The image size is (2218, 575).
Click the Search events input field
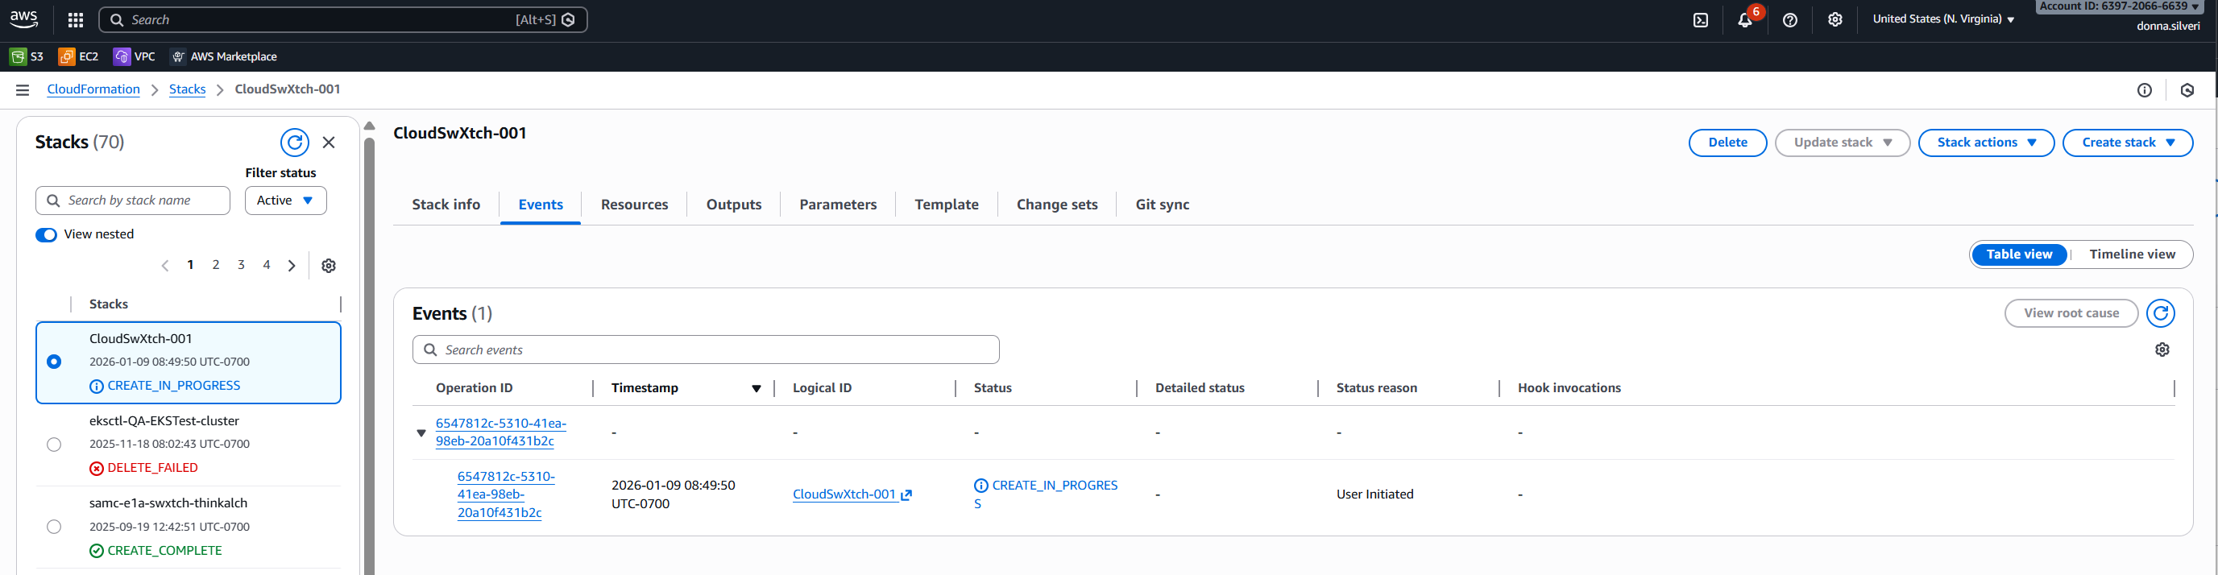(x=706, y=350)
